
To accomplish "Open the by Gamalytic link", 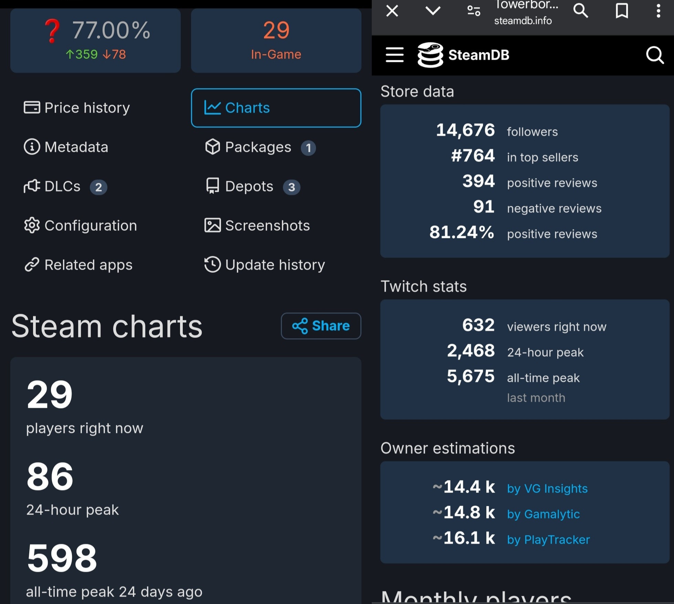I will click(x=544, y=514).
